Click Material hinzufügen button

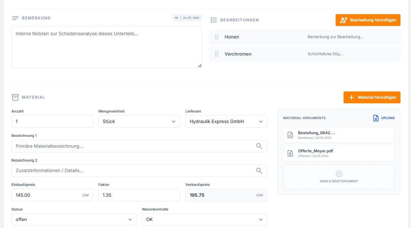[x=372, y=97]
